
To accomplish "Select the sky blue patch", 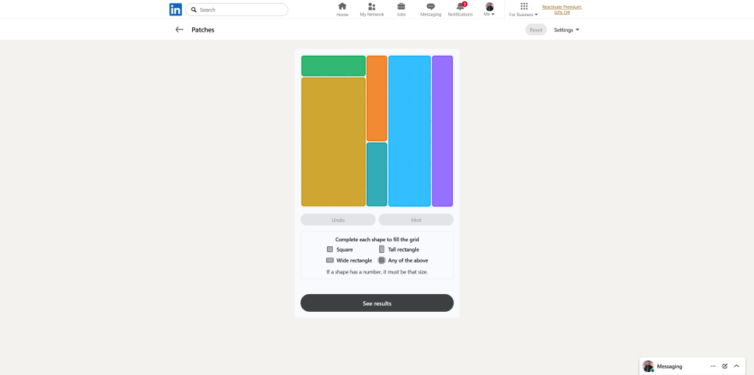I will (409, 131).
